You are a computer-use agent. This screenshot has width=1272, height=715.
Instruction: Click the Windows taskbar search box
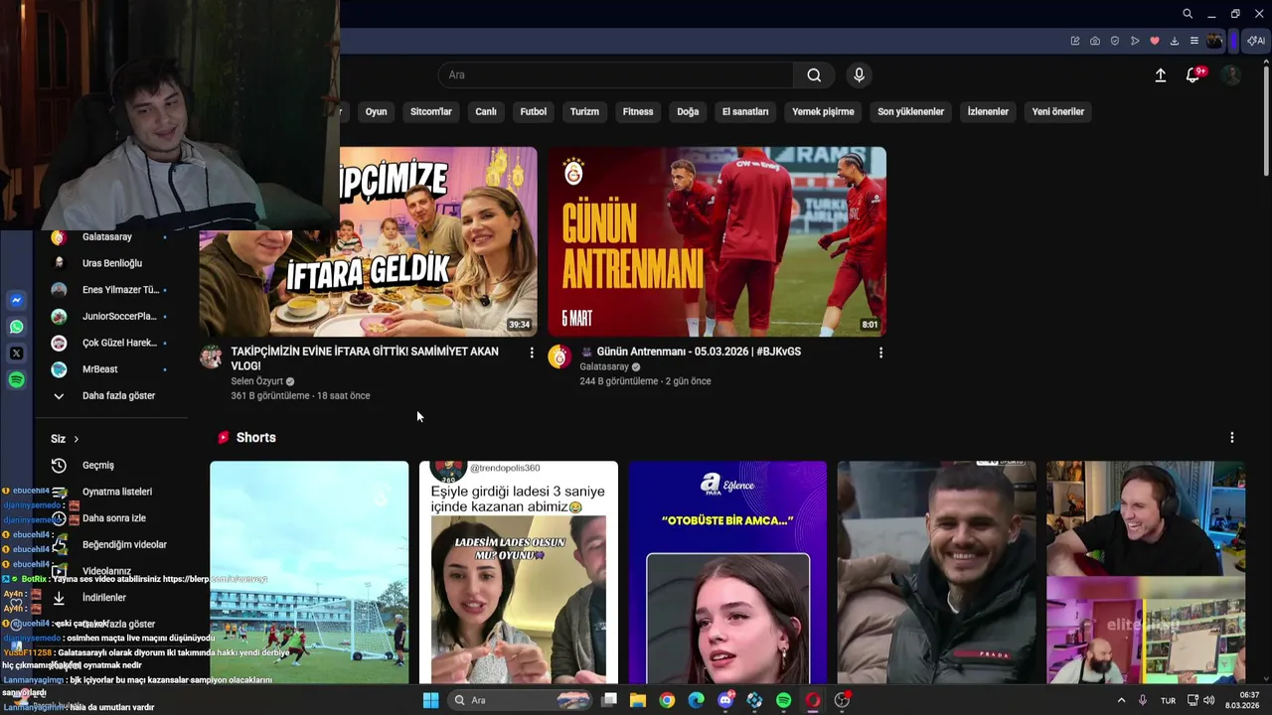519,700
